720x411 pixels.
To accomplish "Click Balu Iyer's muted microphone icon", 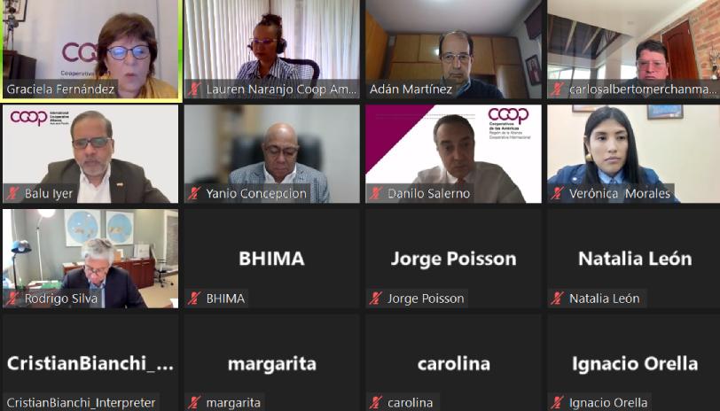I will click(x=12, y=193).
